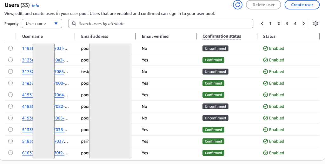Switch to page 3 of users
Image resolution: width=325 pixels, height=164 pixels.
coord(287,24)
